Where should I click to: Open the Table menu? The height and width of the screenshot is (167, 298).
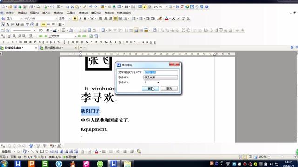tap(83, 13)
